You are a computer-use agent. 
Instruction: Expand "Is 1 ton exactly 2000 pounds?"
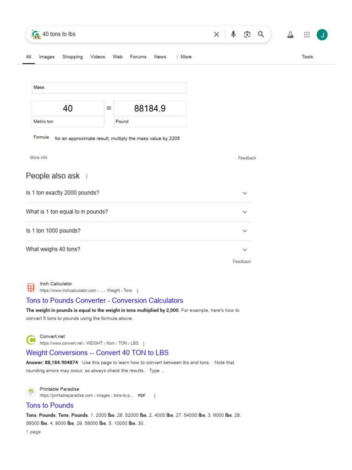(x=245, y=193)
